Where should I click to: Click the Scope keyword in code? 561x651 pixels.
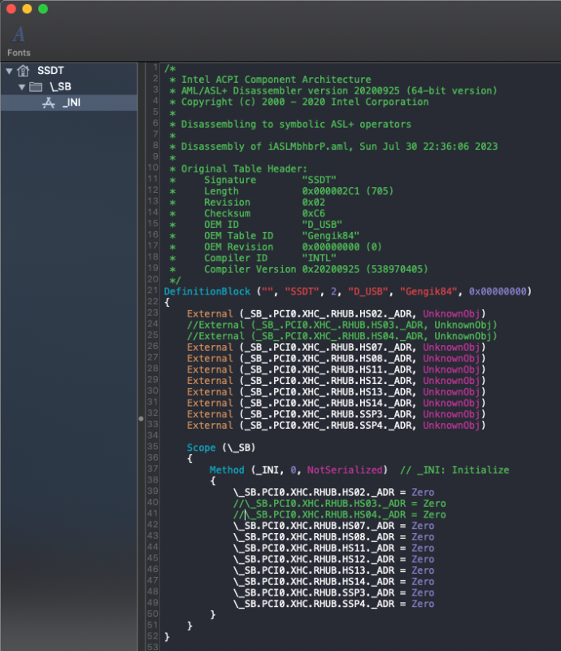pyautogui.click(x=201, y=448)
